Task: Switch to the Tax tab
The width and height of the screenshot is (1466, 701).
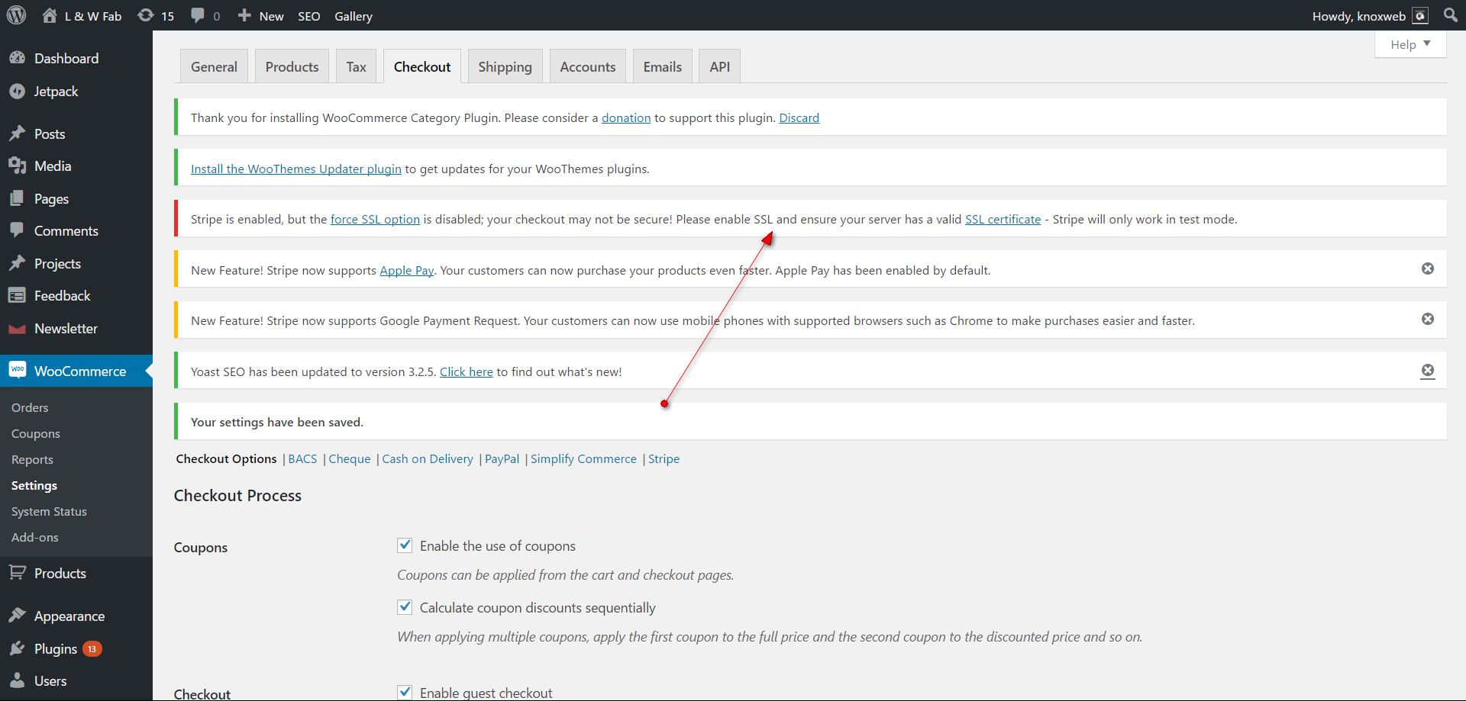Action: pyautogui.click(x=356, y=66)
